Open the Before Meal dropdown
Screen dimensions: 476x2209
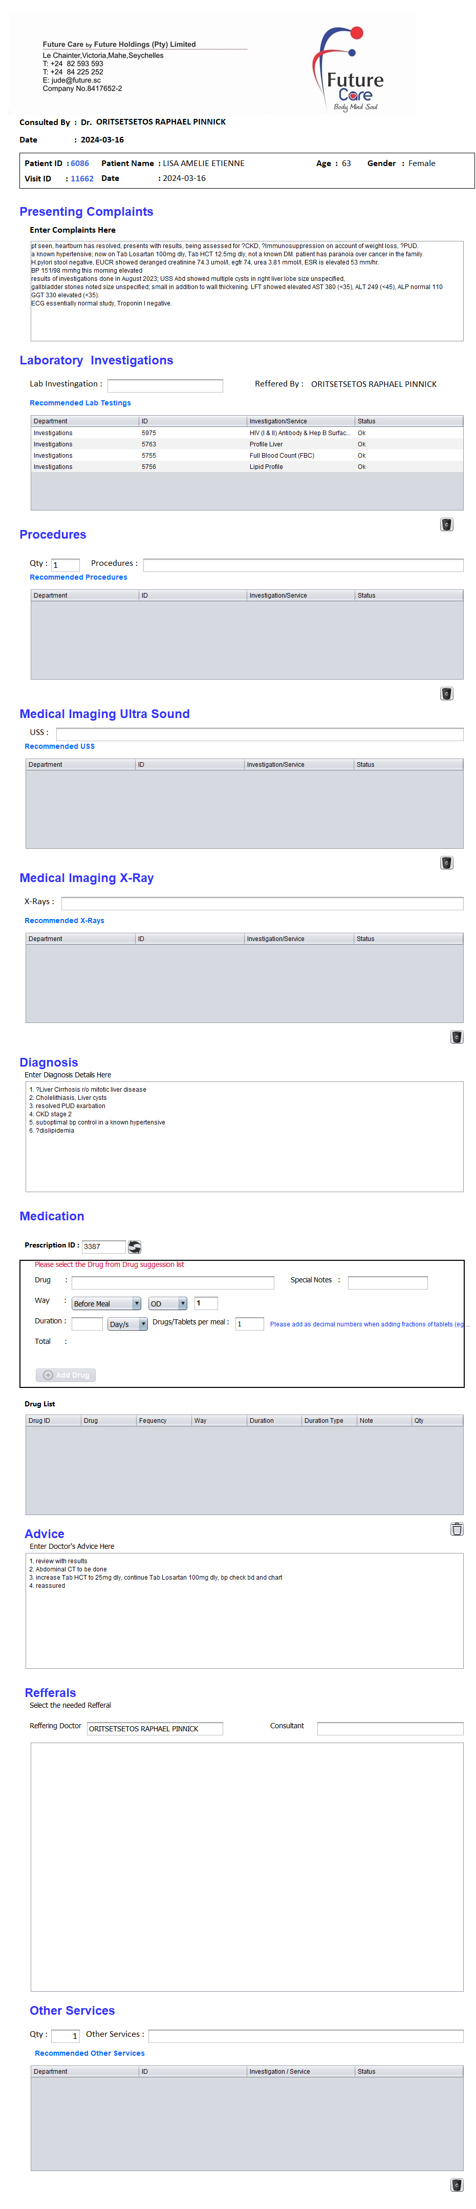click(106, 1303)
